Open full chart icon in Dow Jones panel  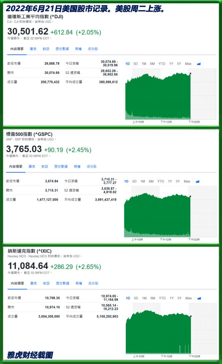point(199,64)
